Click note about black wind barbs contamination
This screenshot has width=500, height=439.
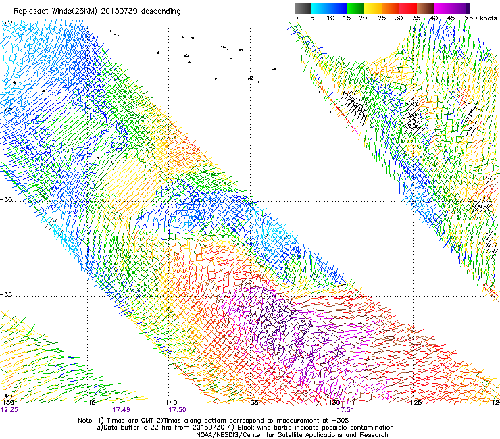click(x=311, y=428)
